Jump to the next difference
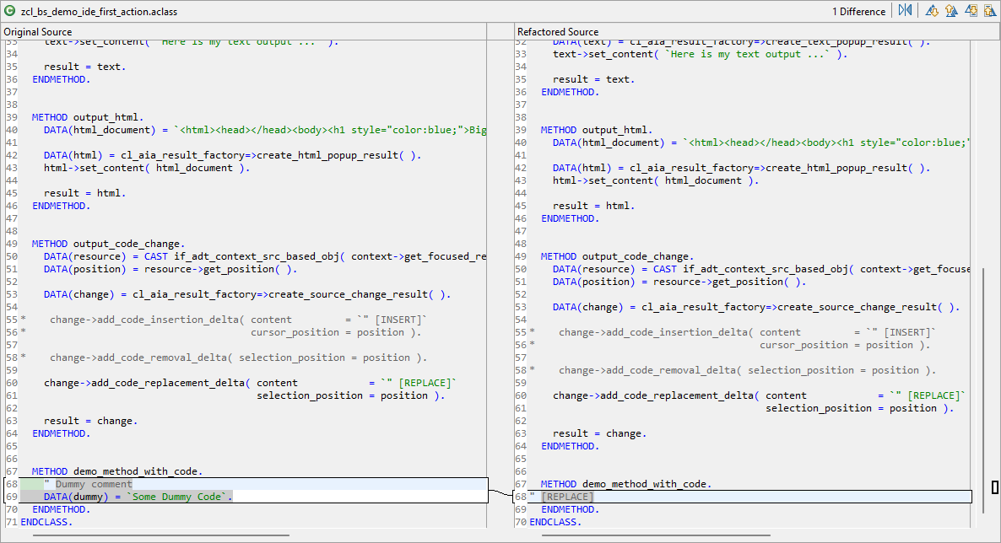Screen dimensions: 1001x543 coord(932,11)
